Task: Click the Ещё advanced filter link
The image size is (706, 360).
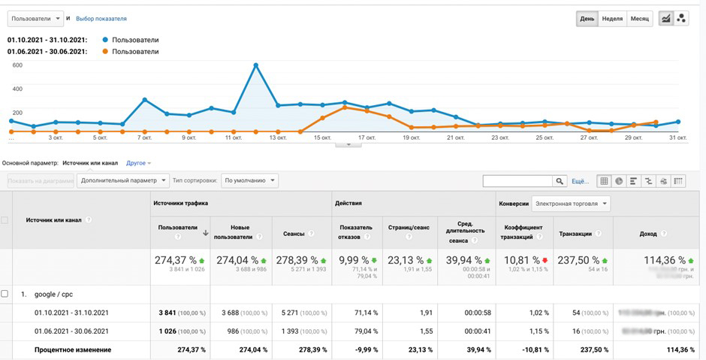Action: (x=580, y=181)
